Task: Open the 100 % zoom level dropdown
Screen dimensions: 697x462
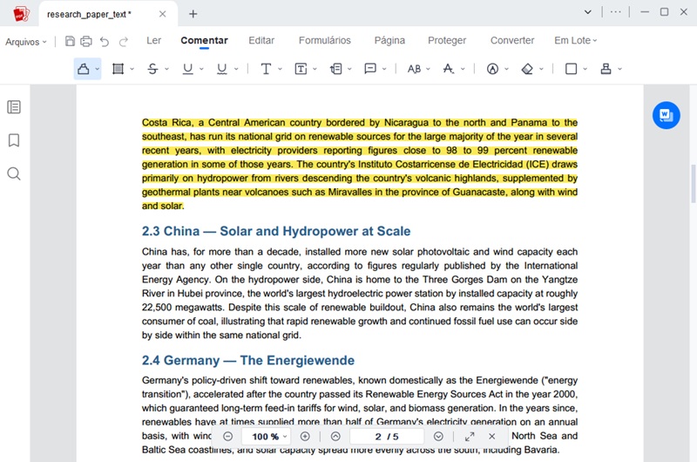Action: pyautogui.click(x=266, y=436)
